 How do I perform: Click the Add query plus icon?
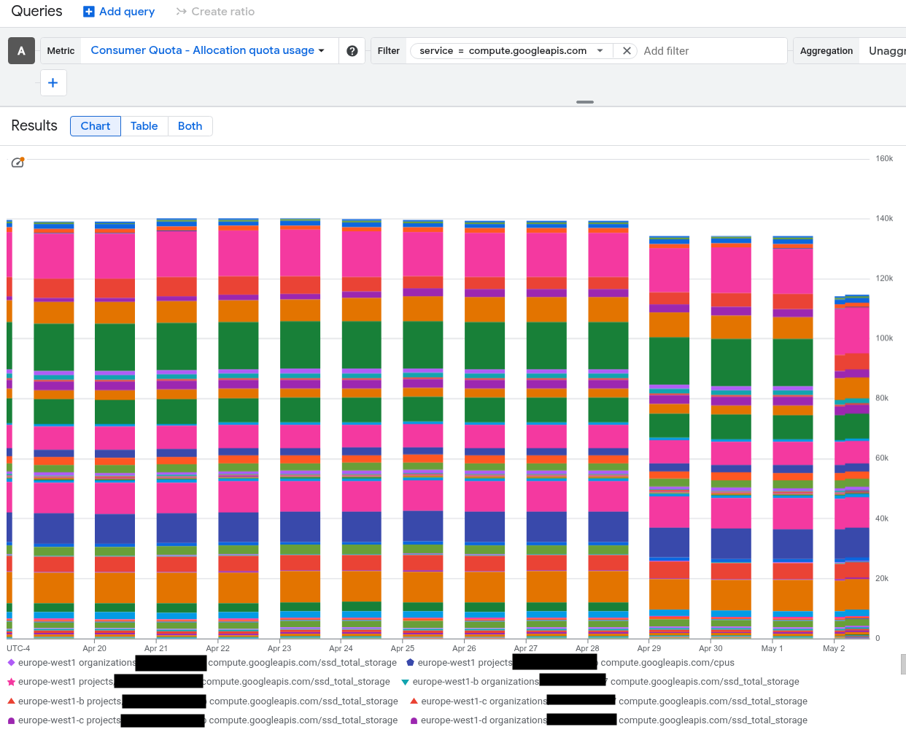pyautogui.click(x=89, y=12)
